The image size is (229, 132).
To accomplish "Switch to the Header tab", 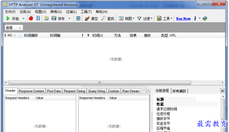I will tap(10, 90).
